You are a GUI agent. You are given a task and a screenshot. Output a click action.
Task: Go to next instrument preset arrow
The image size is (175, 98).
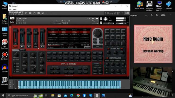pyautogui.click(x=89, y=19)
